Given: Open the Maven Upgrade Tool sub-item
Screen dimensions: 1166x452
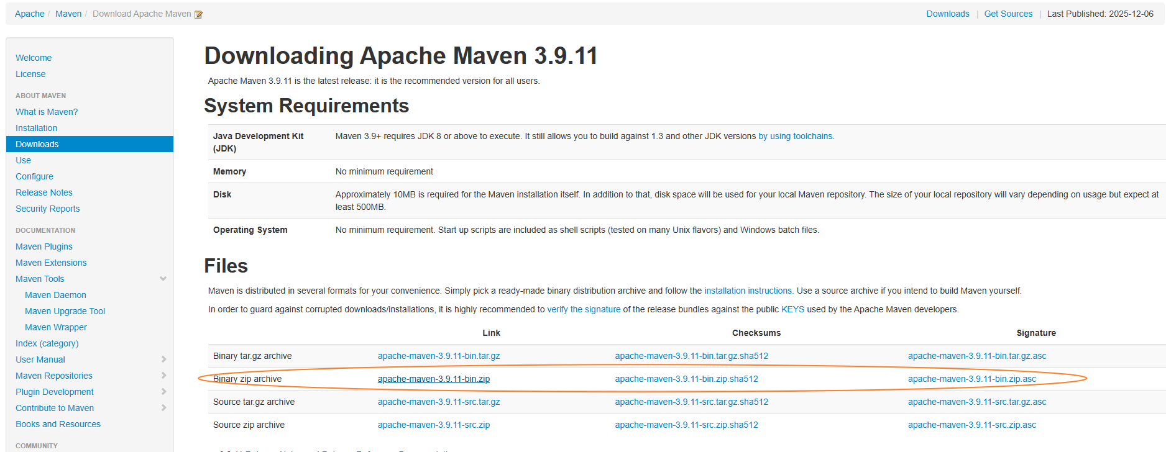Looking at the screenshot, I should point(65,311).
